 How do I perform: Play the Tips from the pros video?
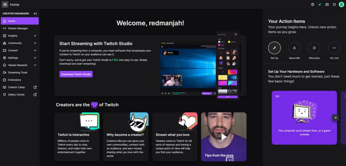[x=224, y=137]
